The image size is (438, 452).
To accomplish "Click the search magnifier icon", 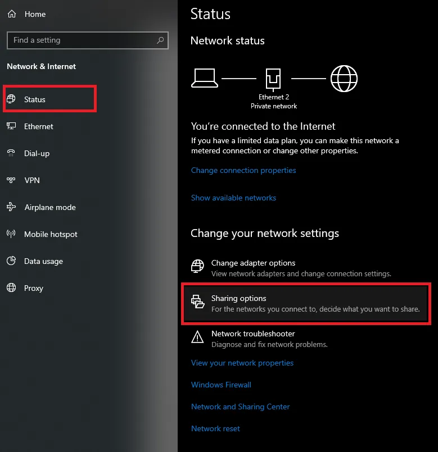I will pyautogui.click(x=161, y=40).
